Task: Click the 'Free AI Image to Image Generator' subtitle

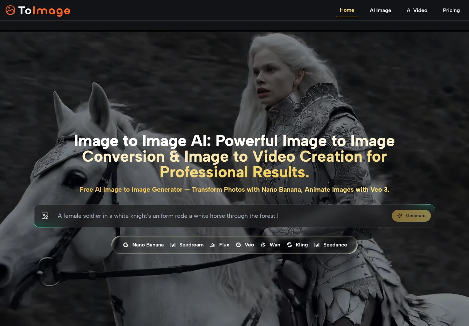Action: click(131, 189)
